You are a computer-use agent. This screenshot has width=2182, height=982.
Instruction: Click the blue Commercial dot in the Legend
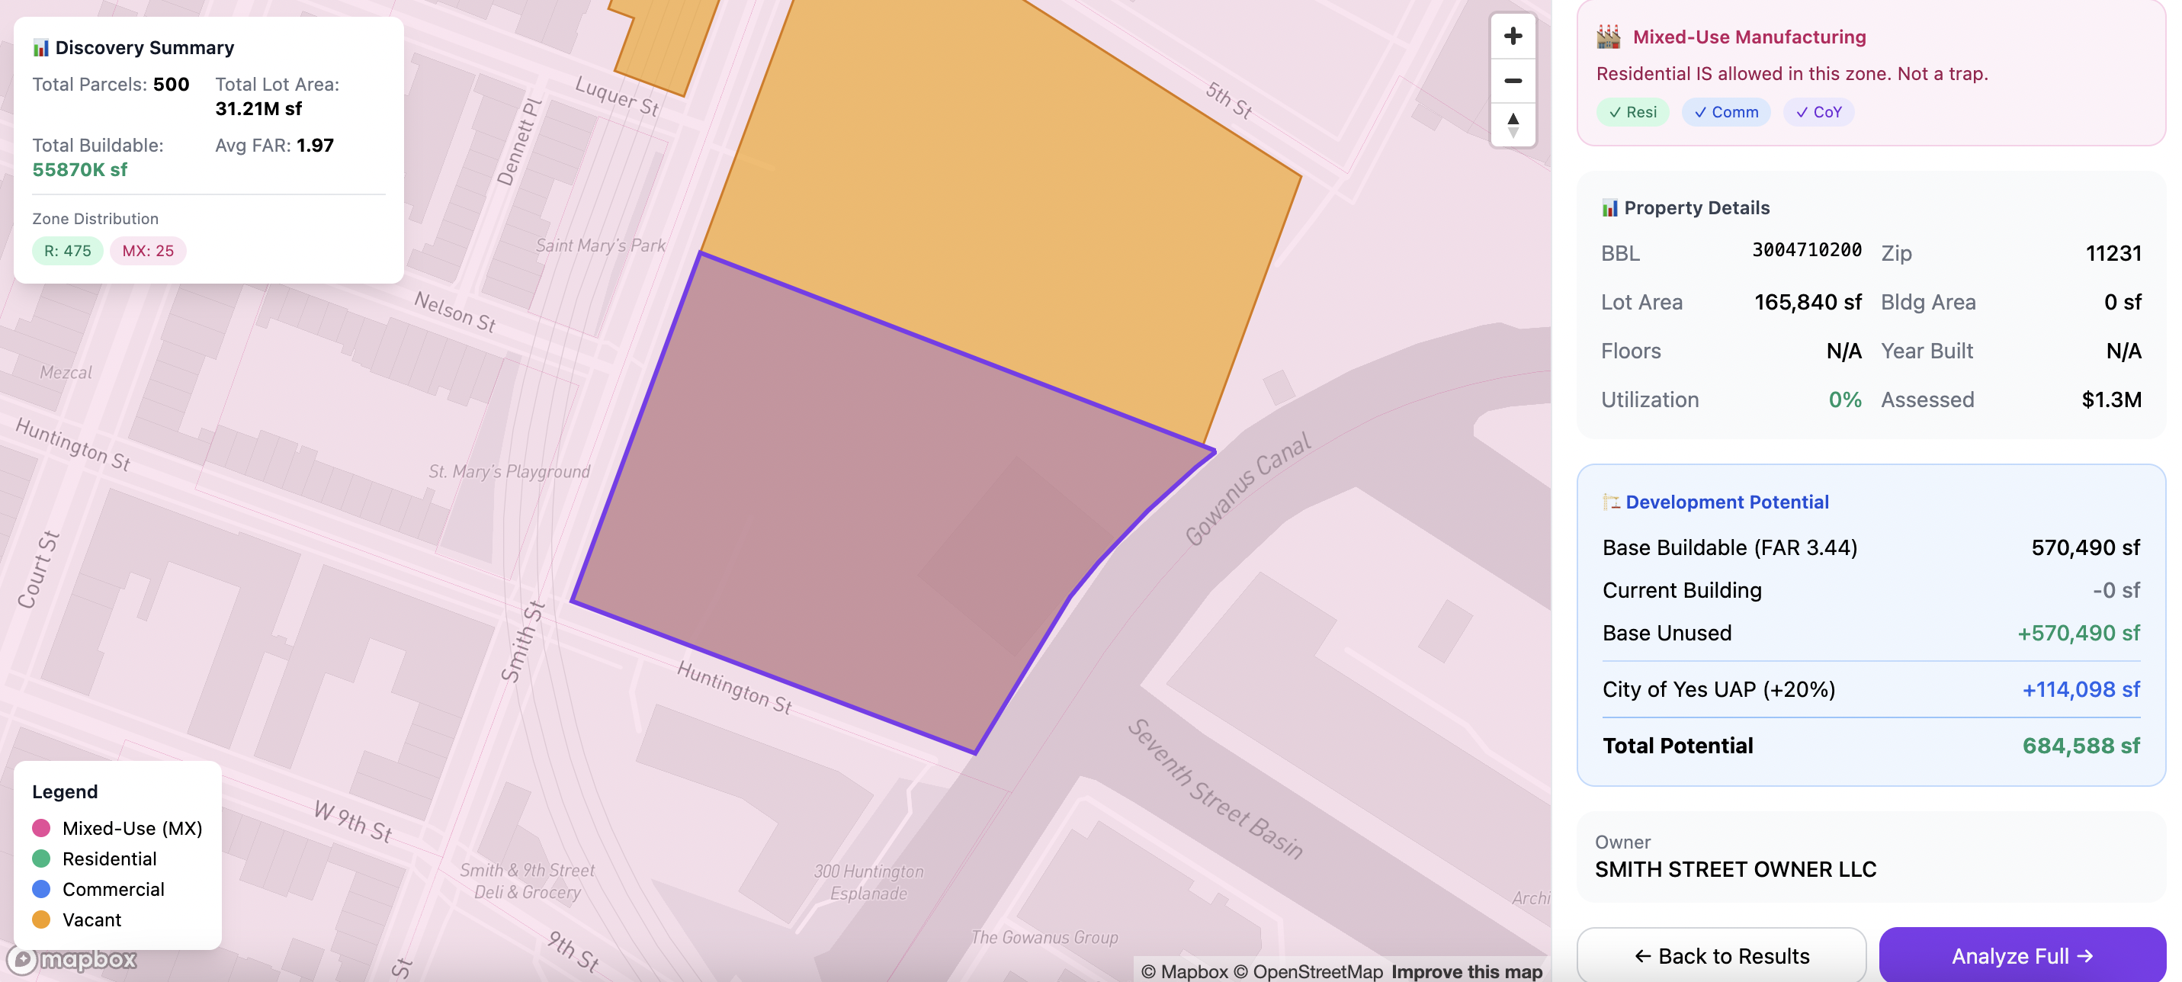pyautogui.click(x=40, y=889)
